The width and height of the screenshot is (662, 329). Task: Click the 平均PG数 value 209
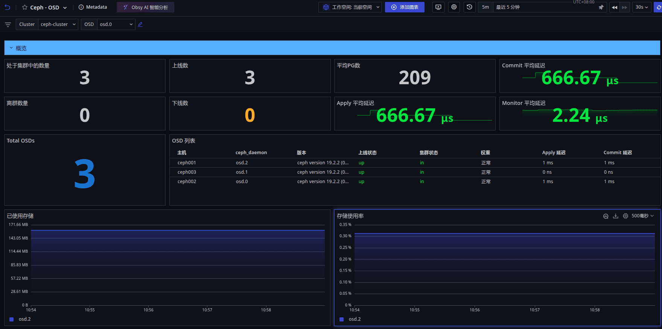point(415,78)
